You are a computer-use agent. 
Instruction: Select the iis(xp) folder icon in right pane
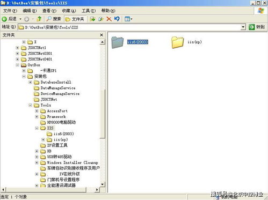(x=177, y=42)
